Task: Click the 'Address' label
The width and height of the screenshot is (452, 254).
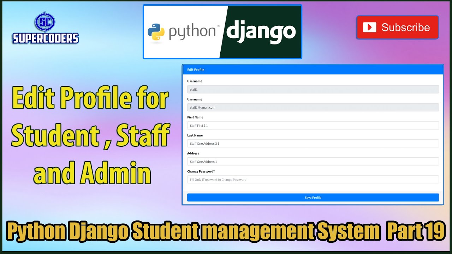Action: 193,153
